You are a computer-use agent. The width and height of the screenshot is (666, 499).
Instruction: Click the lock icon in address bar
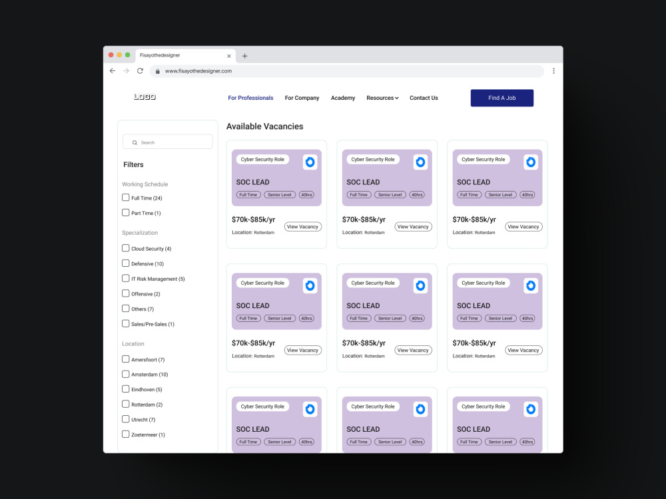(x=158, y=71)
